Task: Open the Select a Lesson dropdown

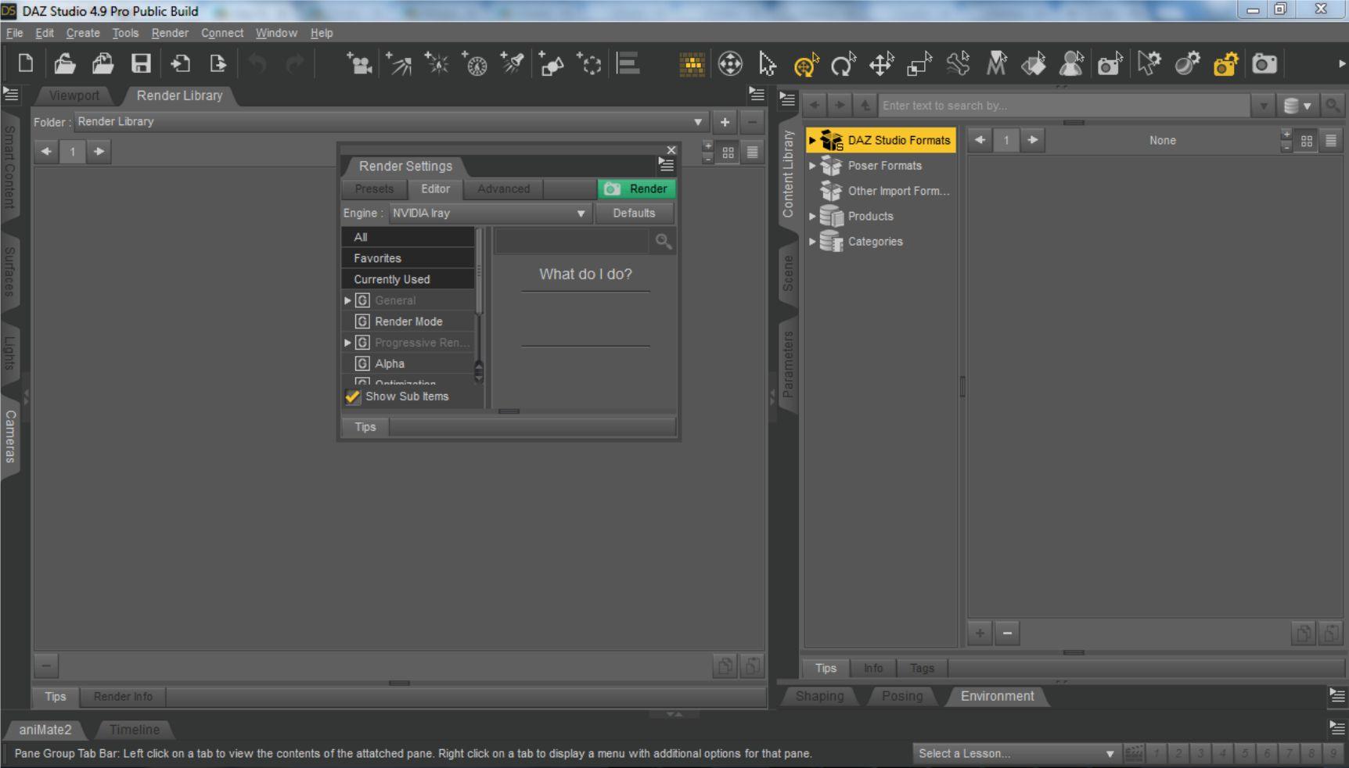Action: 1016,754
